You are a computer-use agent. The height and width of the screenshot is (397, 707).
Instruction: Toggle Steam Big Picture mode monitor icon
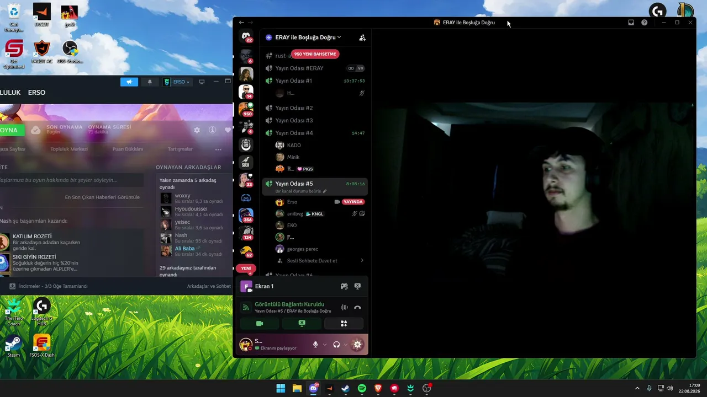click(x=202, y=82)
